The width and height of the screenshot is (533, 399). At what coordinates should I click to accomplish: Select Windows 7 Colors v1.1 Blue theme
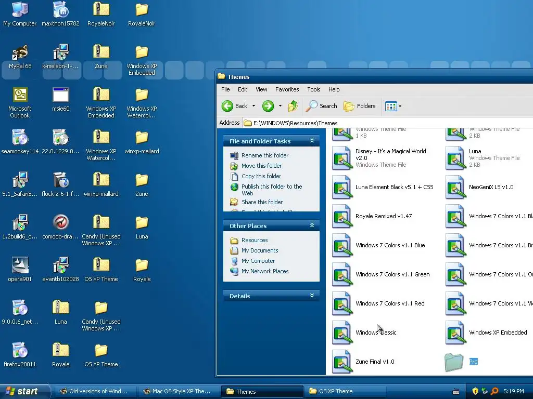point(379,246)
